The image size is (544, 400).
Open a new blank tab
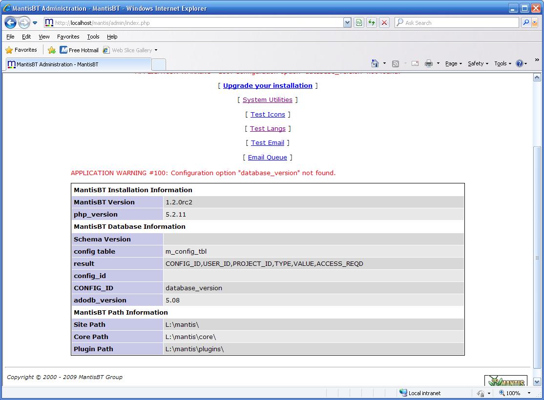(x=159, y=64)
